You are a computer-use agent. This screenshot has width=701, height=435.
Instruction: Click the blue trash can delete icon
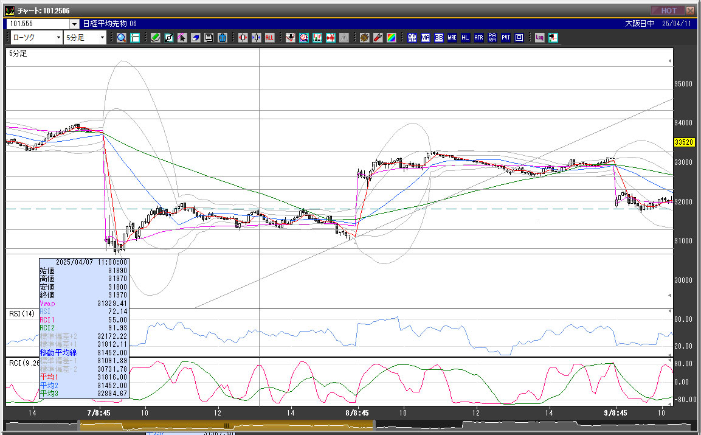(x=222, y=38)
